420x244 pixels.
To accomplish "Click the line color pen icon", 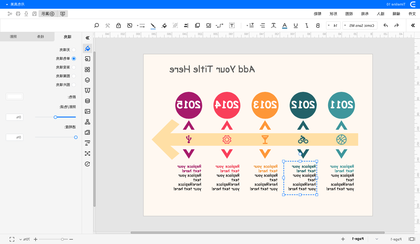I will [153, 26].
